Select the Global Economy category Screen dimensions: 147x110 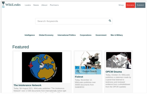point(46,35)
